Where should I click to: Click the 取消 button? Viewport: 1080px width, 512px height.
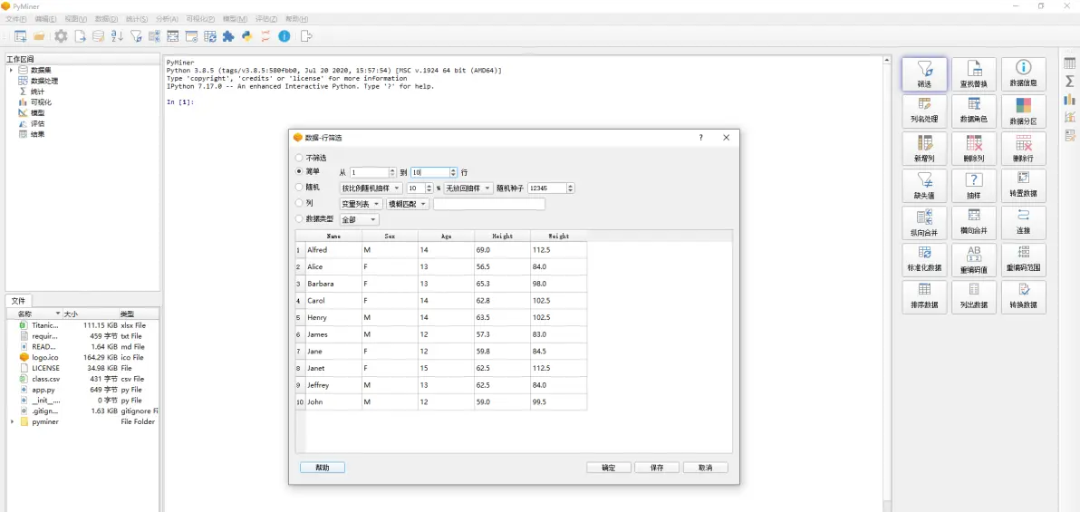pos(705,468)
